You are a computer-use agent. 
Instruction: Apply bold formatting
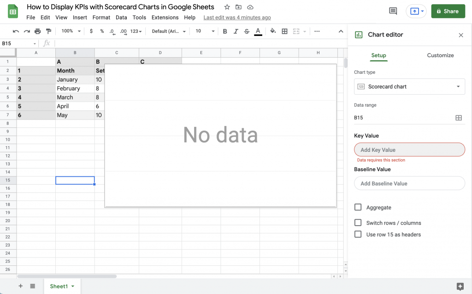point(225,31)
